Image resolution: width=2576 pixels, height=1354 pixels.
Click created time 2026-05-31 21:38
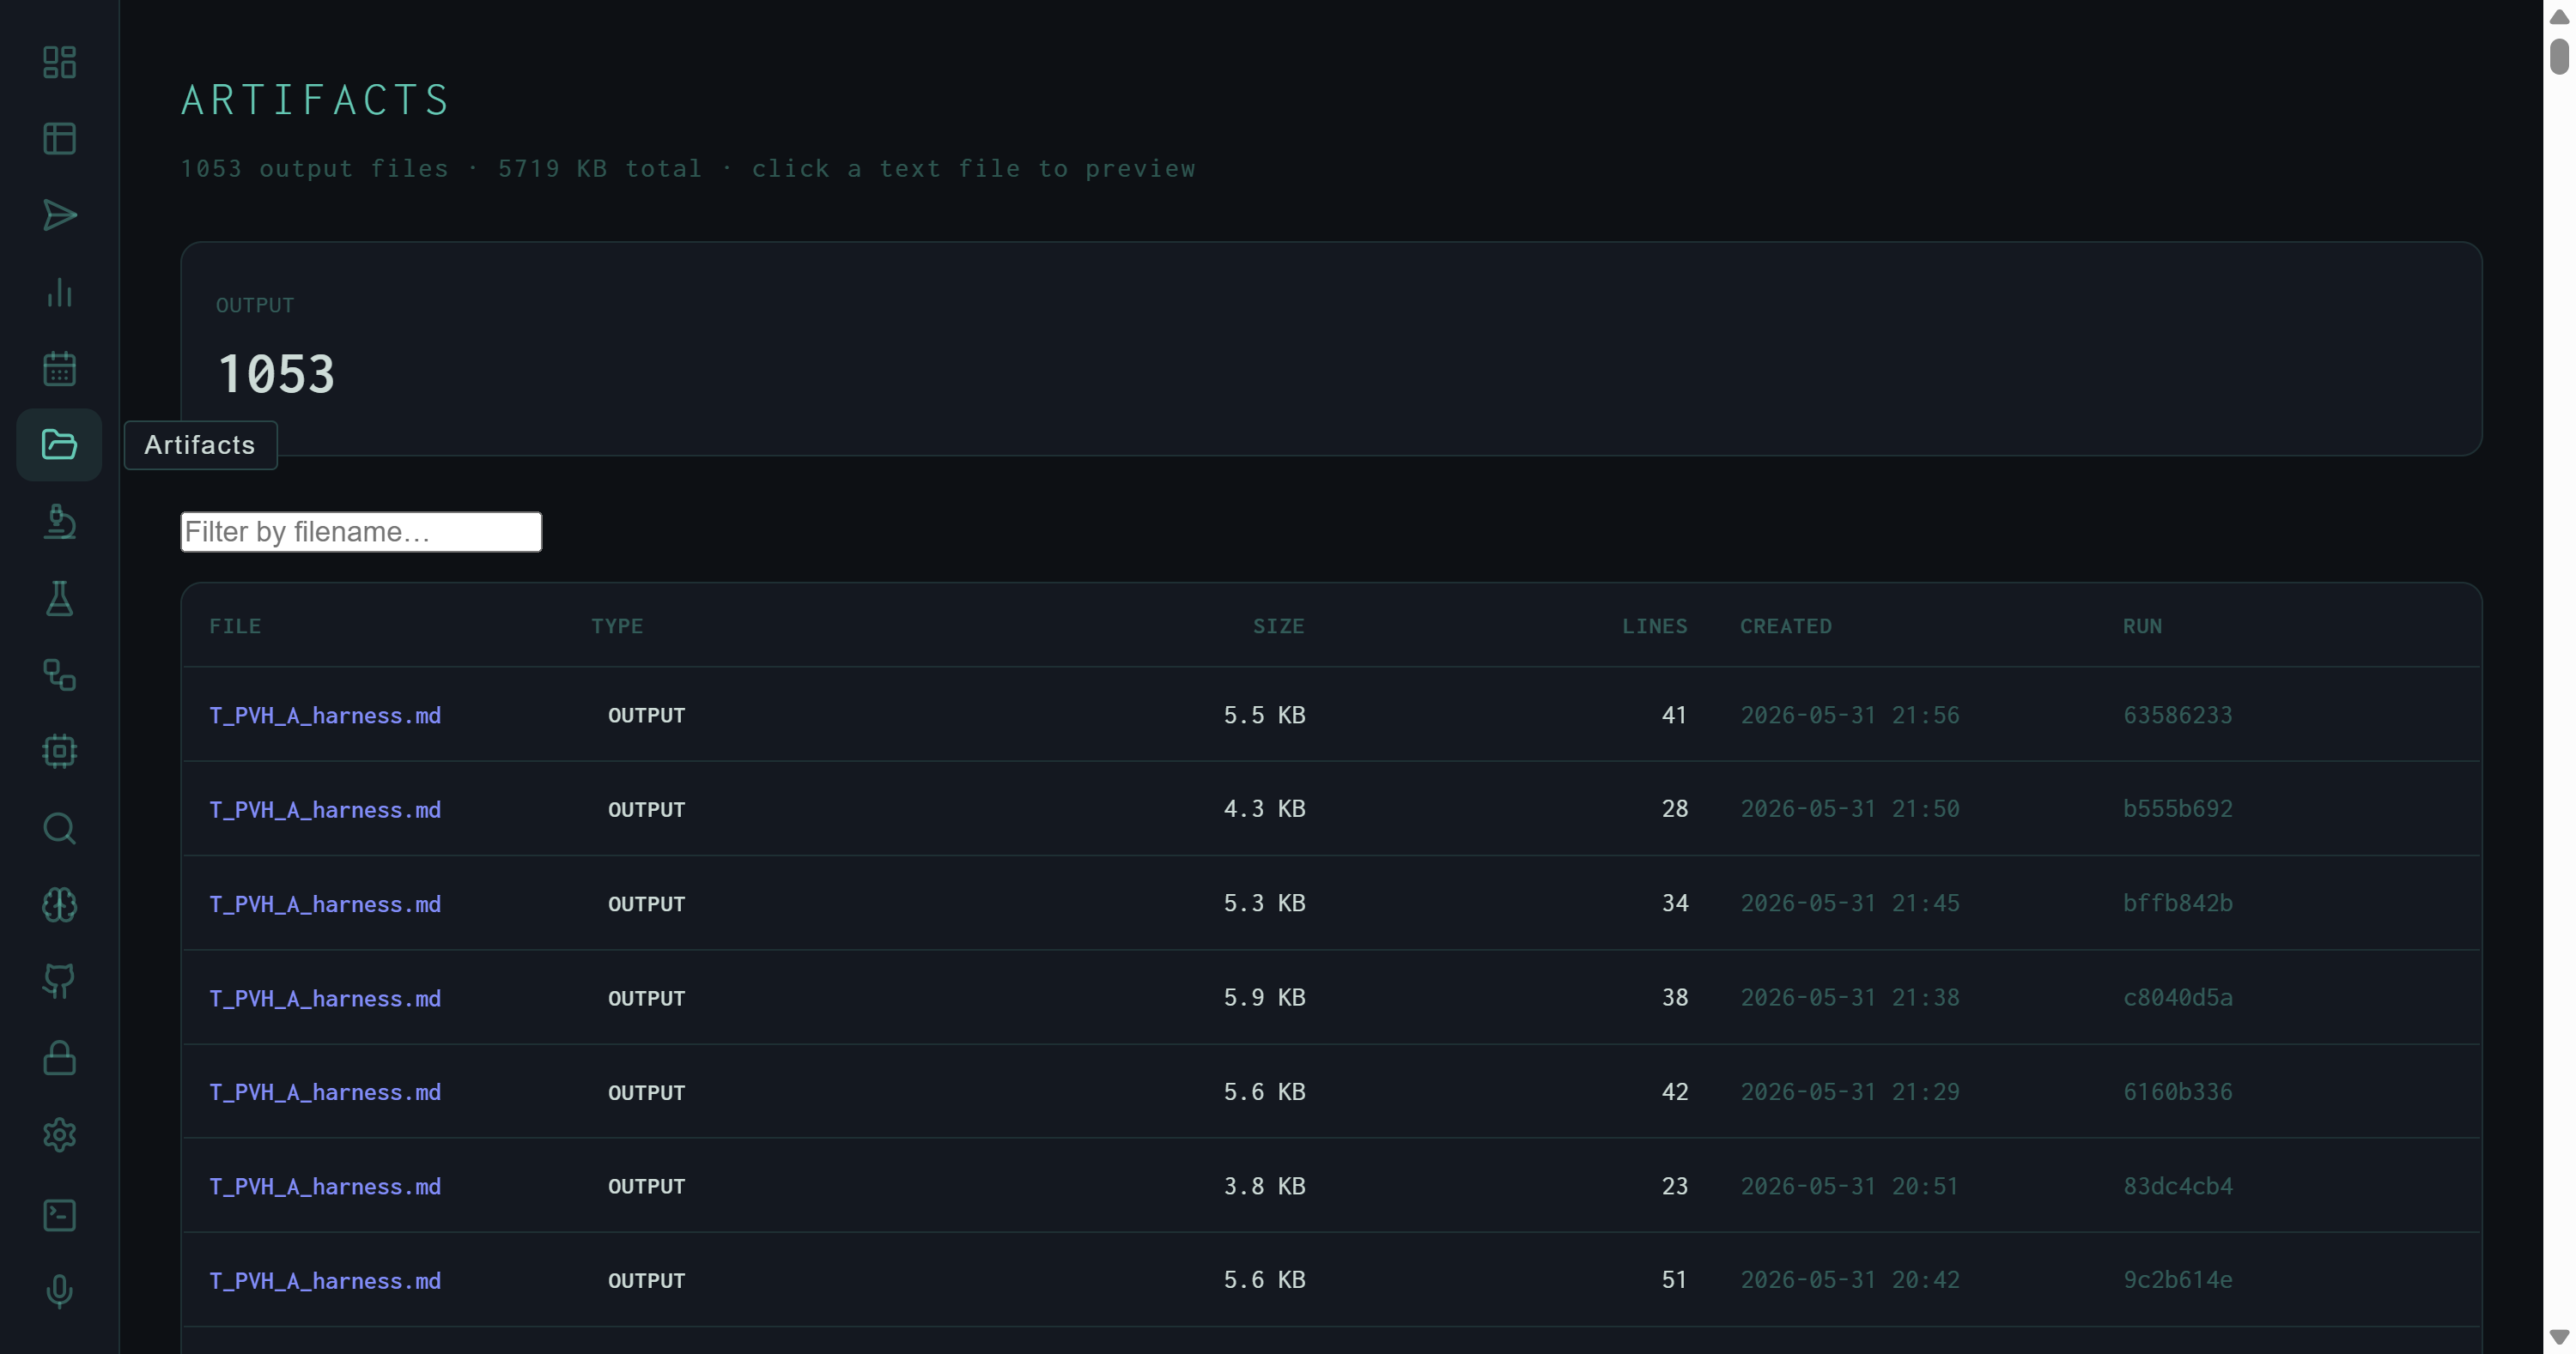(x=1850, y=997)
